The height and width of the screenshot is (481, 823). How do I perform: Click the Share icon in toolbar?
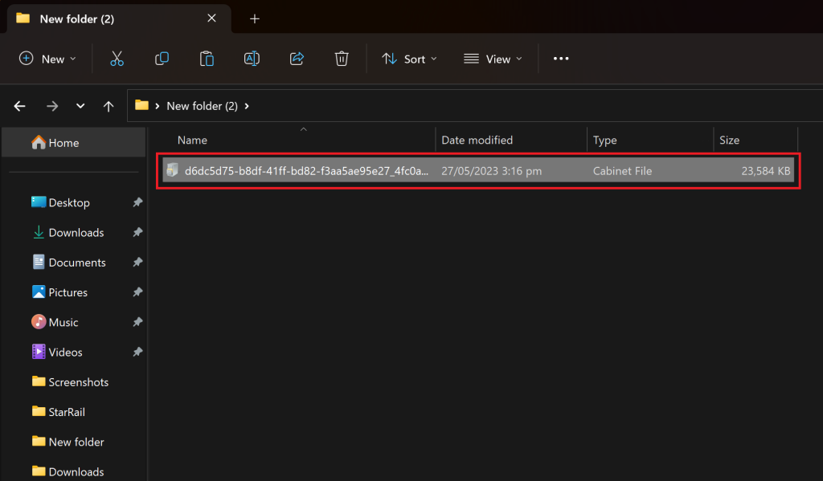click(x=297, y=59)
